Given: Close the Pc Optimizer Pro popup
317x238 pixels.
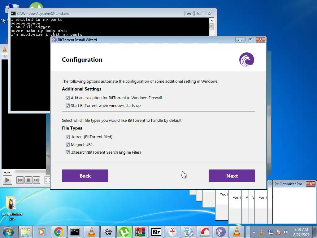Looking at the screenshot, I should click(310, 184).
